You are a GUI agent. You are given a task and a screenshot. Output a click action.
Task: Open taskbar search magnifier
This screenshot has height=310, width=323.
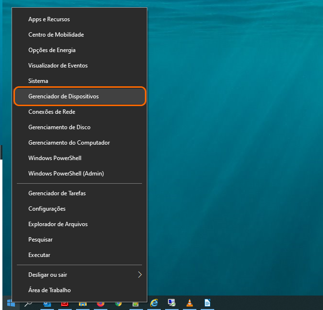click(x=28, y=303)
